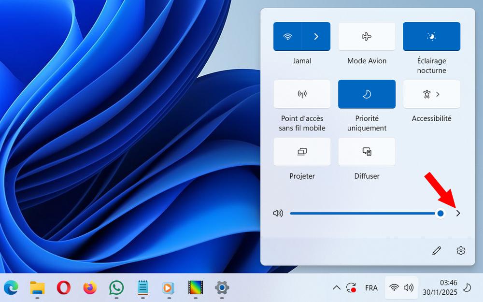Open the Projeter display options
483x302 pixels.
pos(302,152)
